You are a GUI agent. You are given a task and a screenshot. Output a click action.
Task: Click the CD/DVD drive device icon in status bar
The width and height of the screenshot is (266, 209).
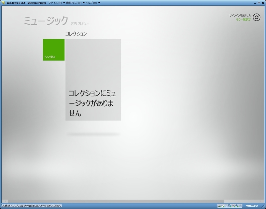[223, 206]
